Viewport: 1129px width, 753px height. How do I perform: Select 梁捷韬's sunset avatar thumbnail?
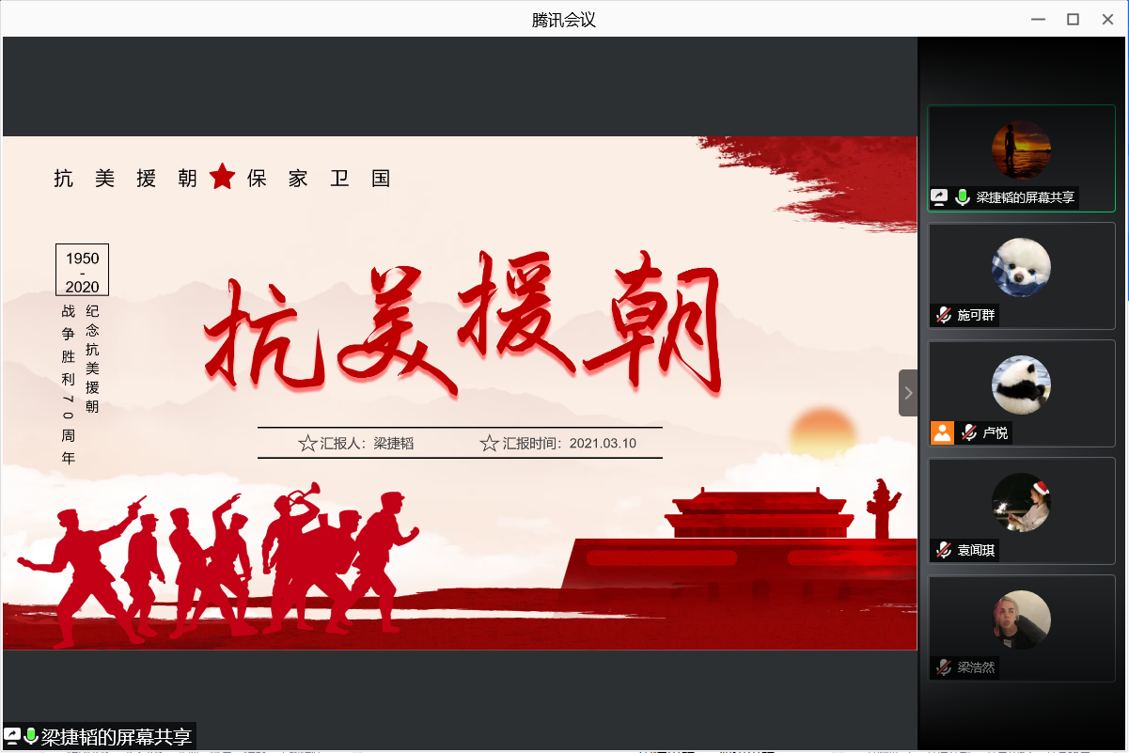[x=1021, y=149]
